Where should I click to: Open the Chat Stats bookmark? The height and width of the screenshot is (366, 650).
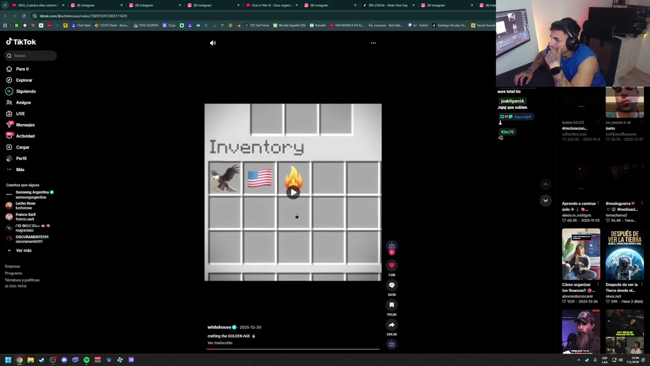point(81,25)
